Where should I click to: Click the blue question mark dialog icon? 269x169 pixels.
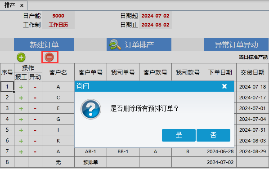tap(91, 109)
